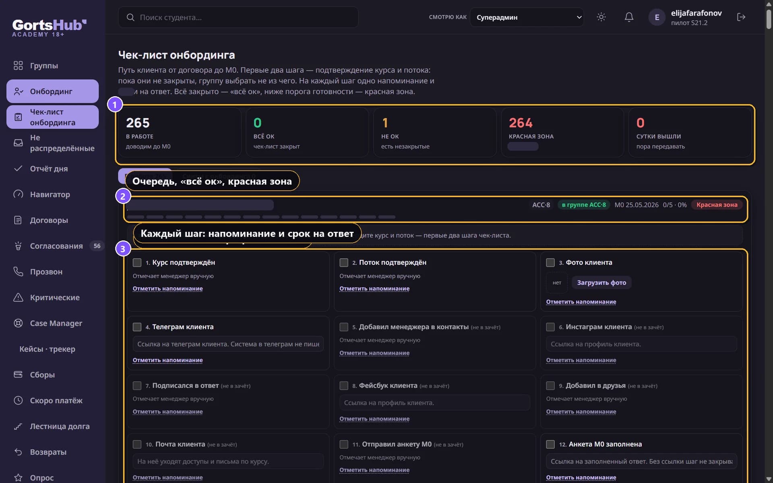
Task: Click the Телеграм клиента link input field
Action: tap(228, 344)
